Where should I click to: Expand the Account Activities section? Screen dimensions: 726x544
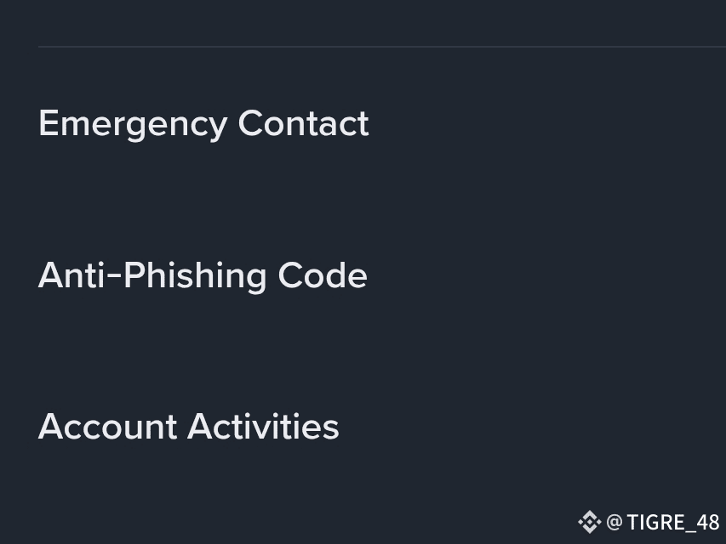[188, 427]
